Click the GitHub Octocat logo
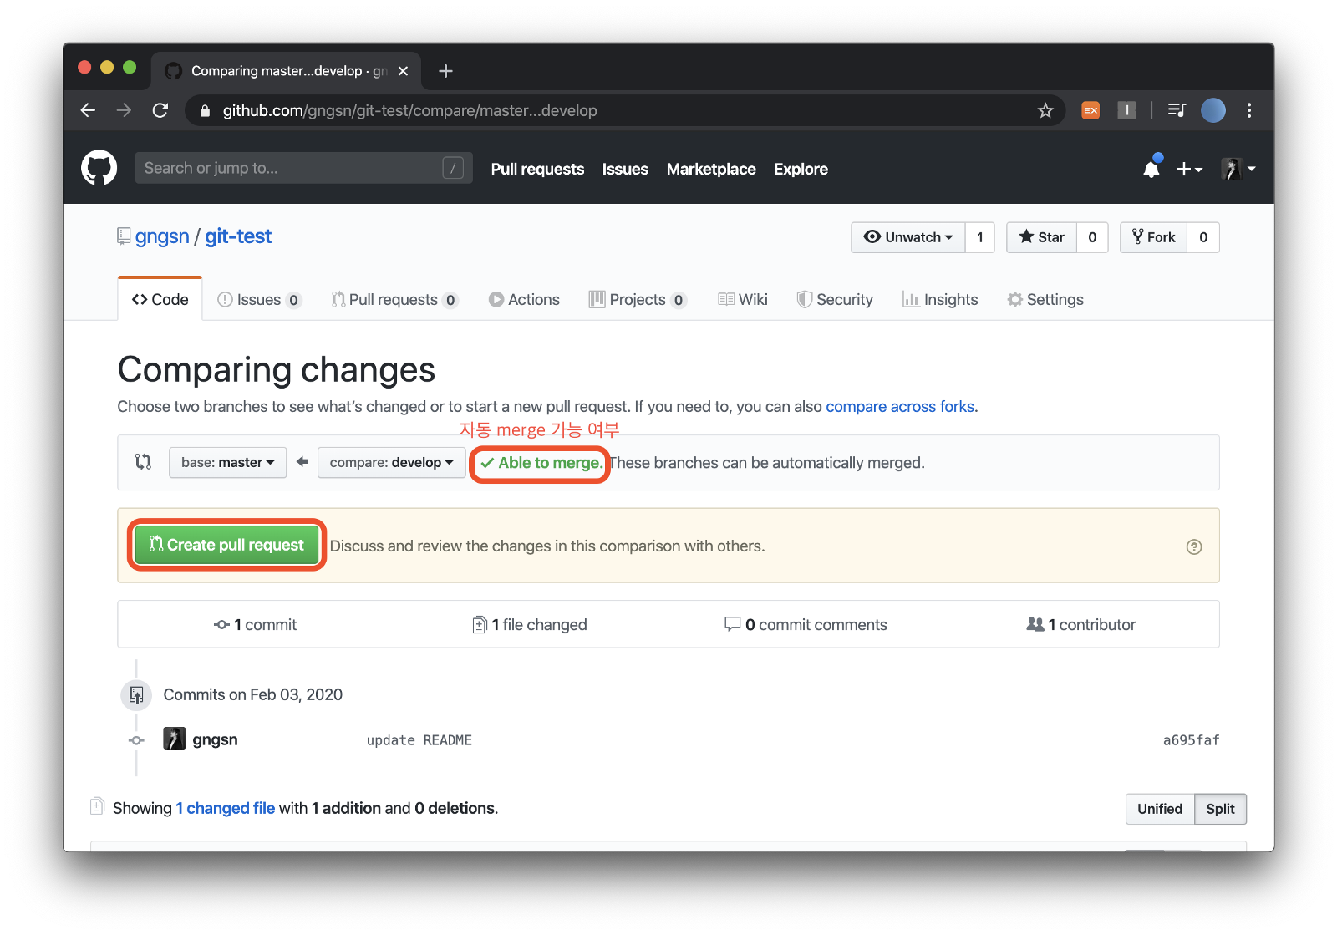 click(99, 168)
